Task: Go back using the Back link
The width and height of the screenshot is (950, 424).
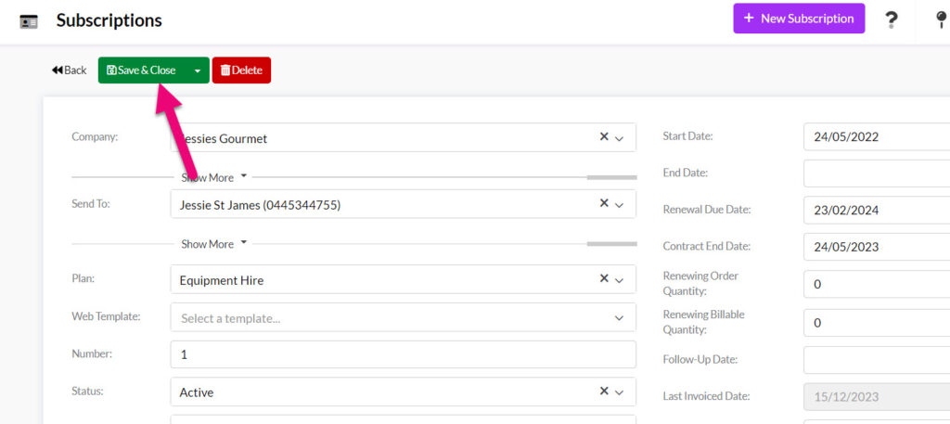Action: coord(69,71)
